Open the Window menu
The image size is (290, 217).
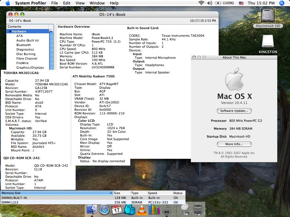coord(97,3)
